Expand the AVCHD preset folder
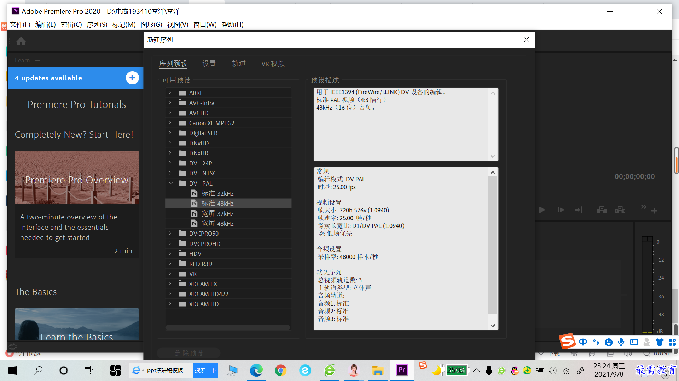This screenshot has width=679, height=381. [x=170, y=113]
